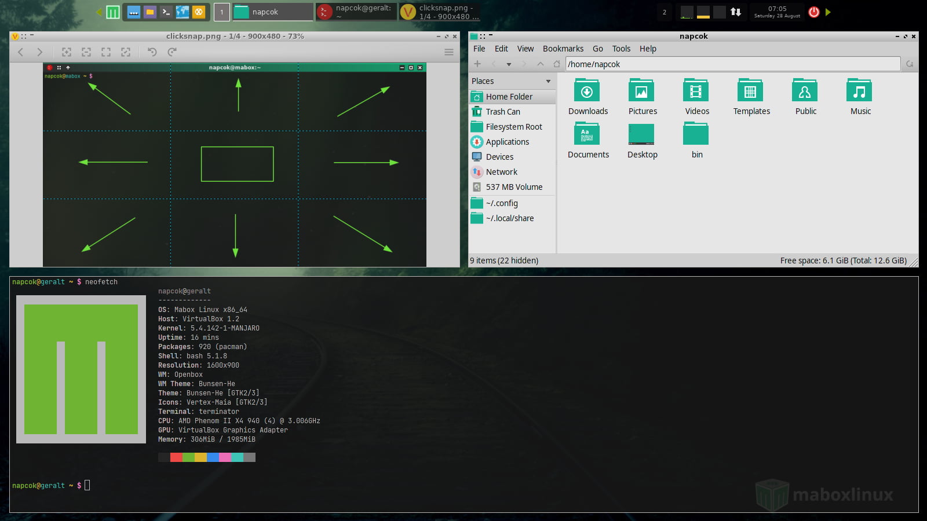Go to the next image arrow
927x521 pixels.
click(39, 52)
